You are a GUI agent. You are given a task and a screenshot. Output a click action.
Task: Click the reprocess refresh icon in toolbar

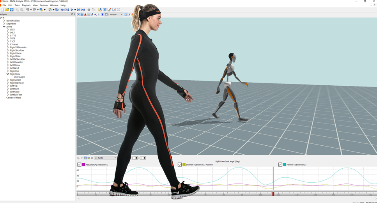[57, 10]
